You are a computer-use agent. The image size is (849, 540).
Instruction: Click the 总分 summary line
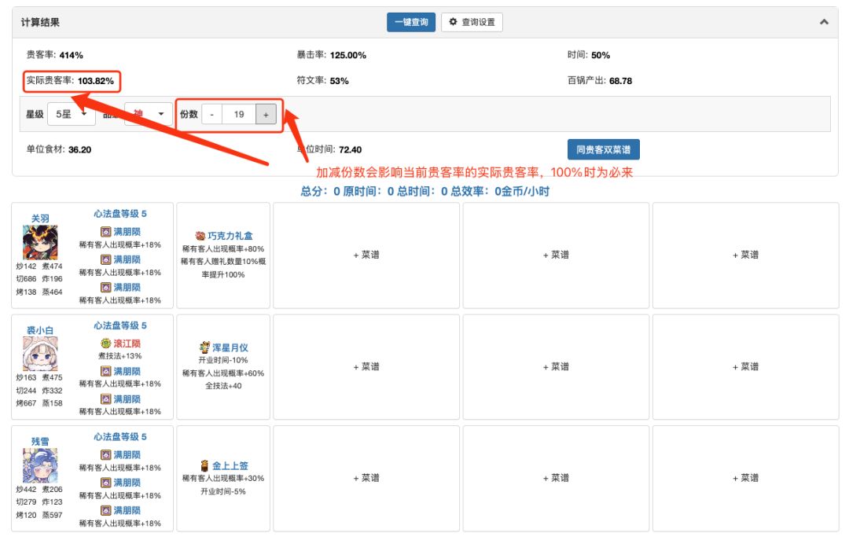tap(425, 191)
